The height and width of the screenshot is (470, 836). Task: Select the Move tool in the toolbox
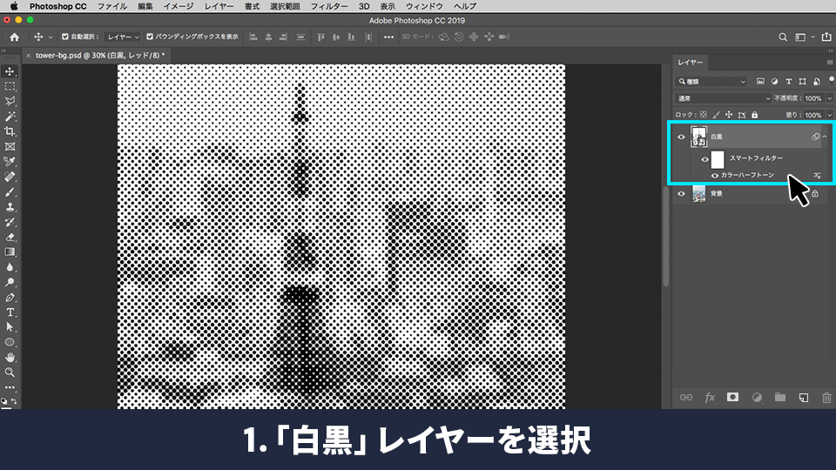(10, 71)
